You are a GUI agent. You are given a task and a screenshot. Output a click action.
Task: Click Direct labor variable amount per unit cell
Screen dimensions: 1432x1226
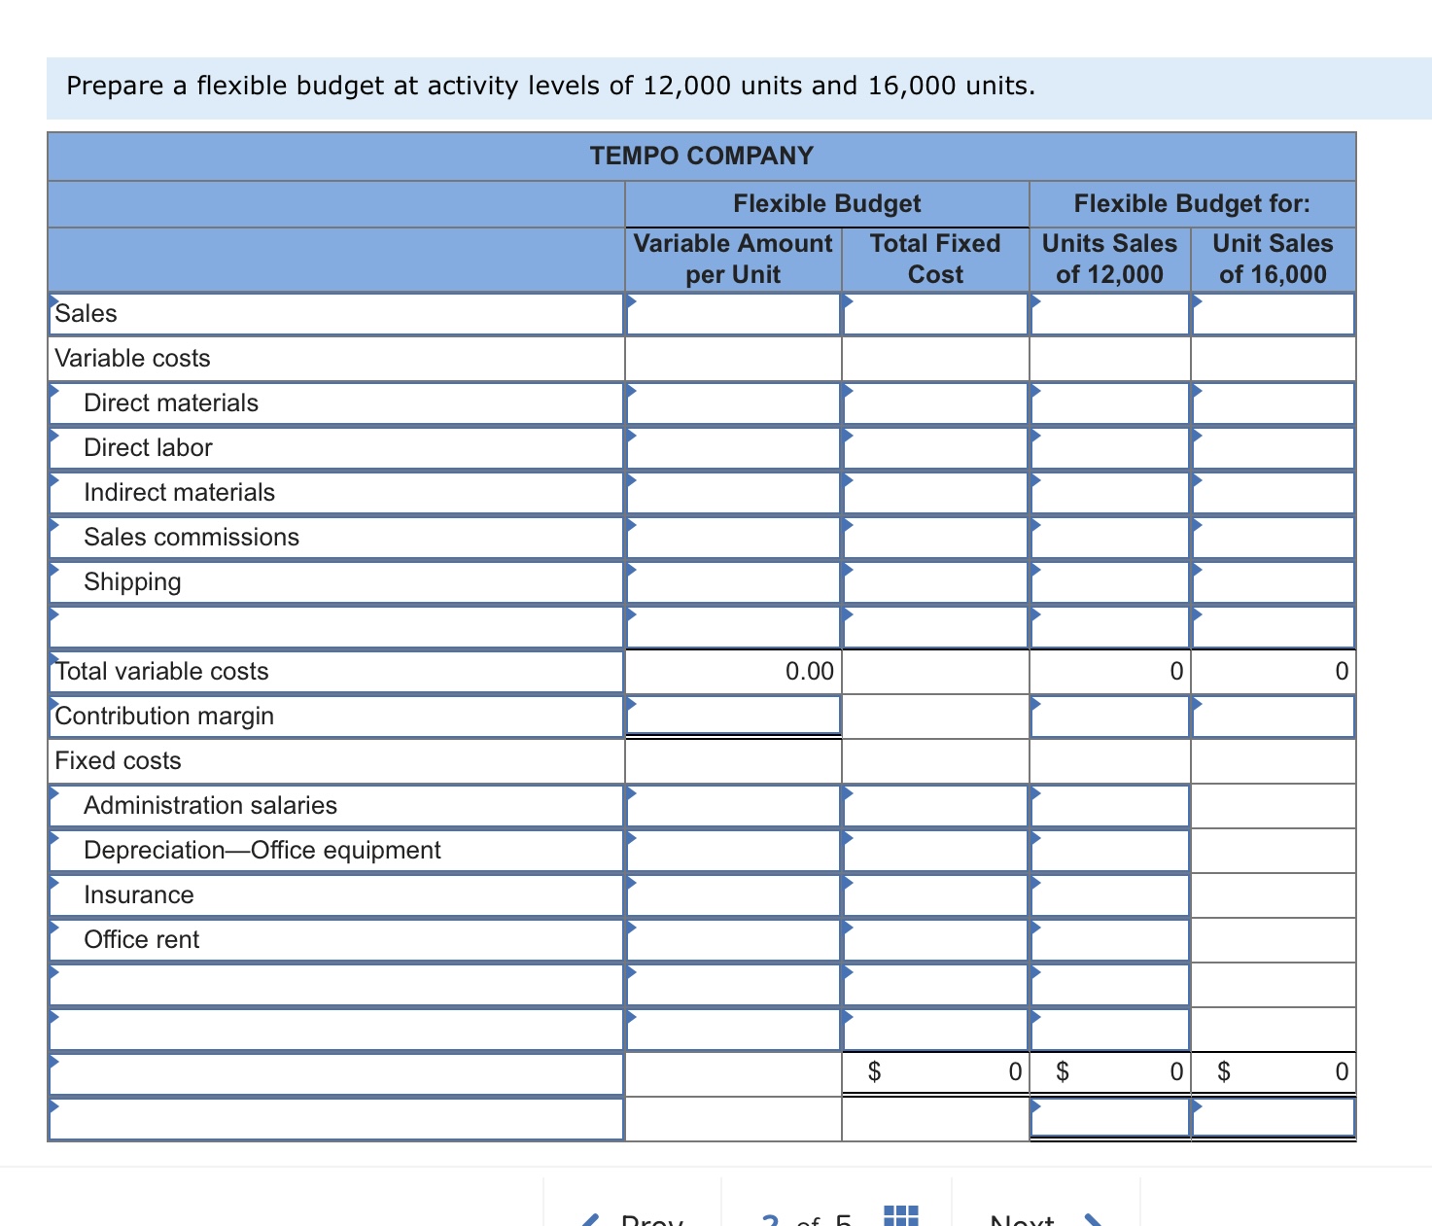pyautogui.click(x=733, y=448)
